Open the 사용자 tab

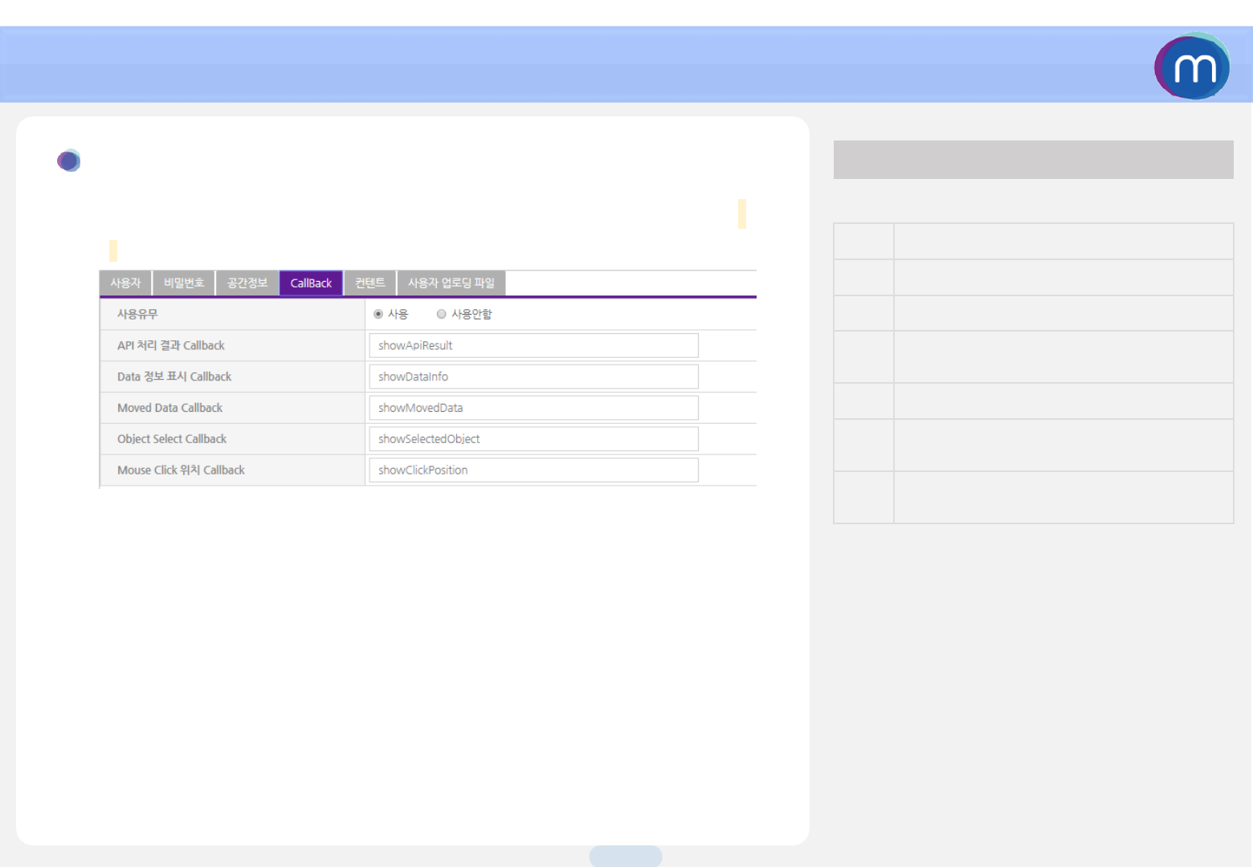125,283
